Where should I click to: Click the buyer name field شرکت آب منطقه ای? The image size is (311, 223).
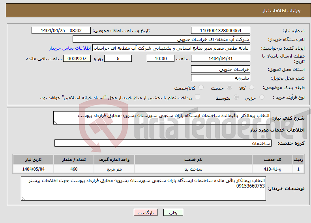[161, 39]
